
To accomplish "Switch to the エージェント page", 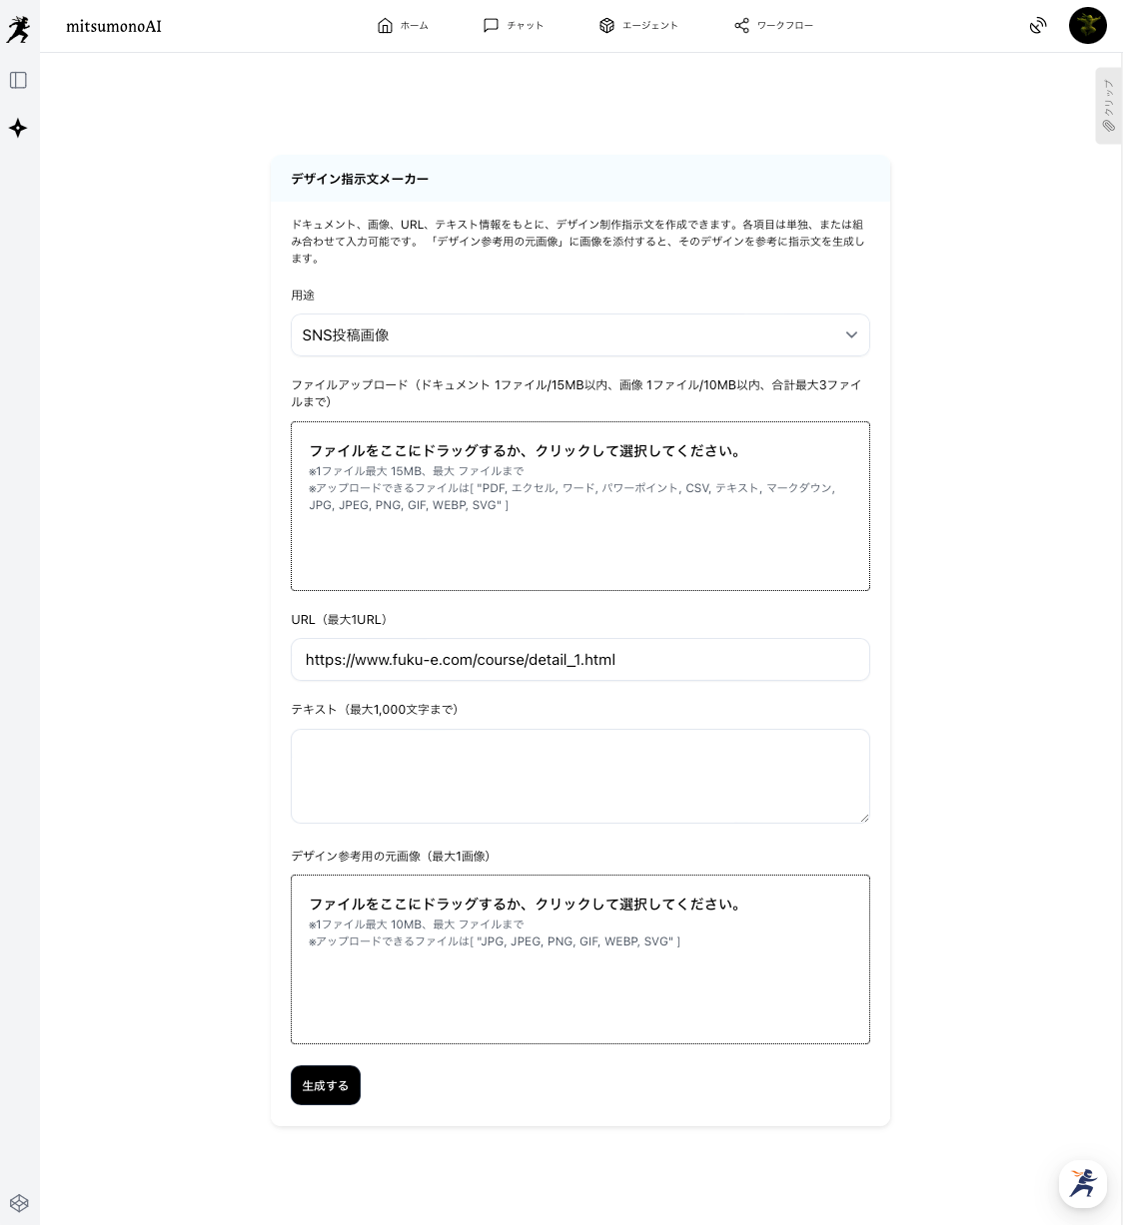I will 638,26.
